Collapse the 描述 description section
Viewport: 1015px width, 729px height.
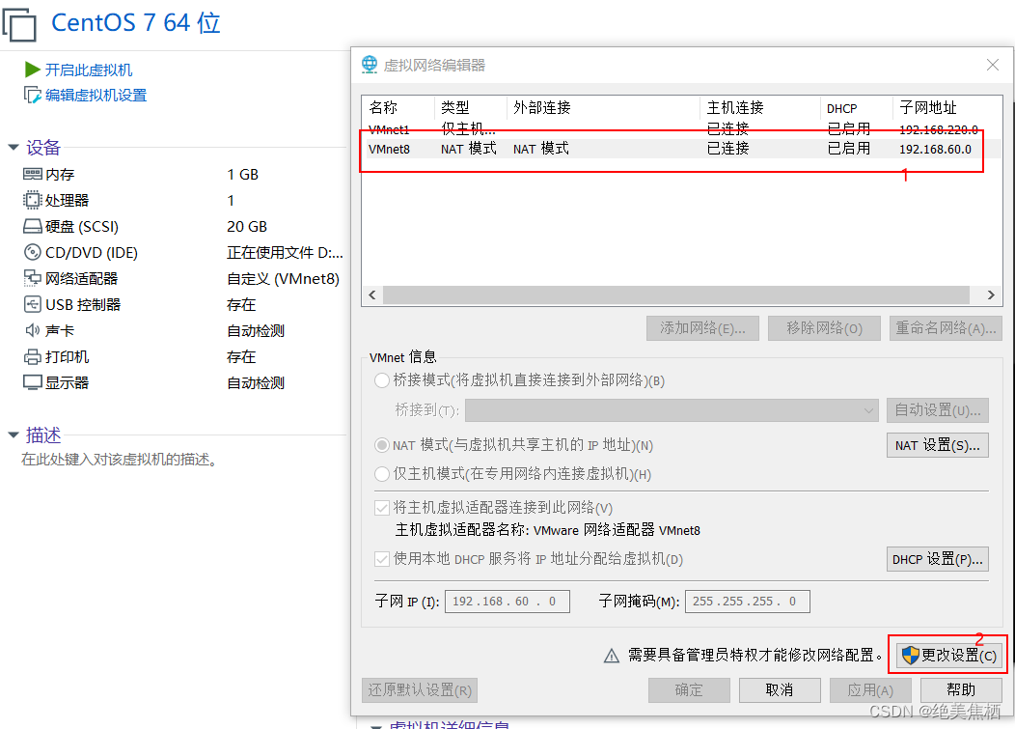point(13,435)
